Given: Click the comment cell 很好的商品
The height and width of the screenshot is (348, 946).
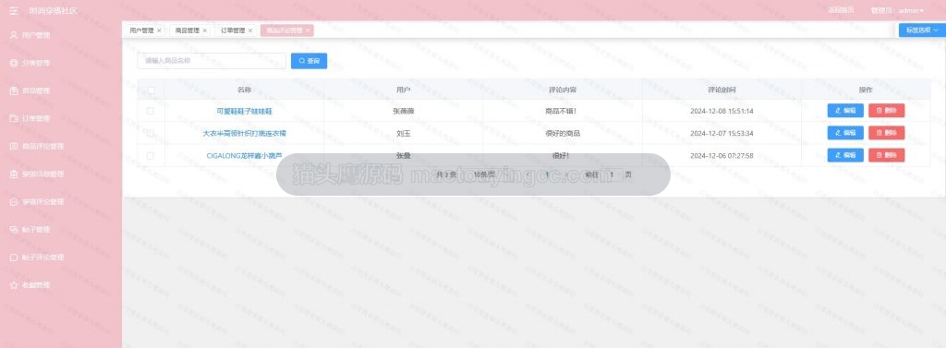Looking at the screenshot, I should [x=563, y=133].
